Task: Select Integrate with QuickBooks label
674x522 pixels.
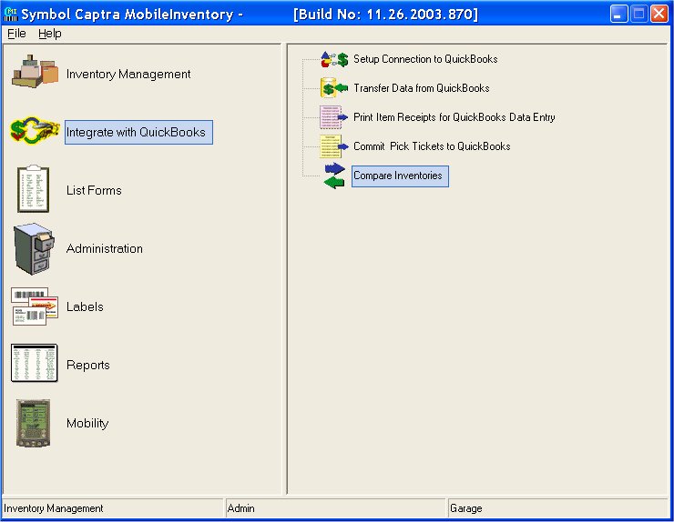Action: pos(138,132)
